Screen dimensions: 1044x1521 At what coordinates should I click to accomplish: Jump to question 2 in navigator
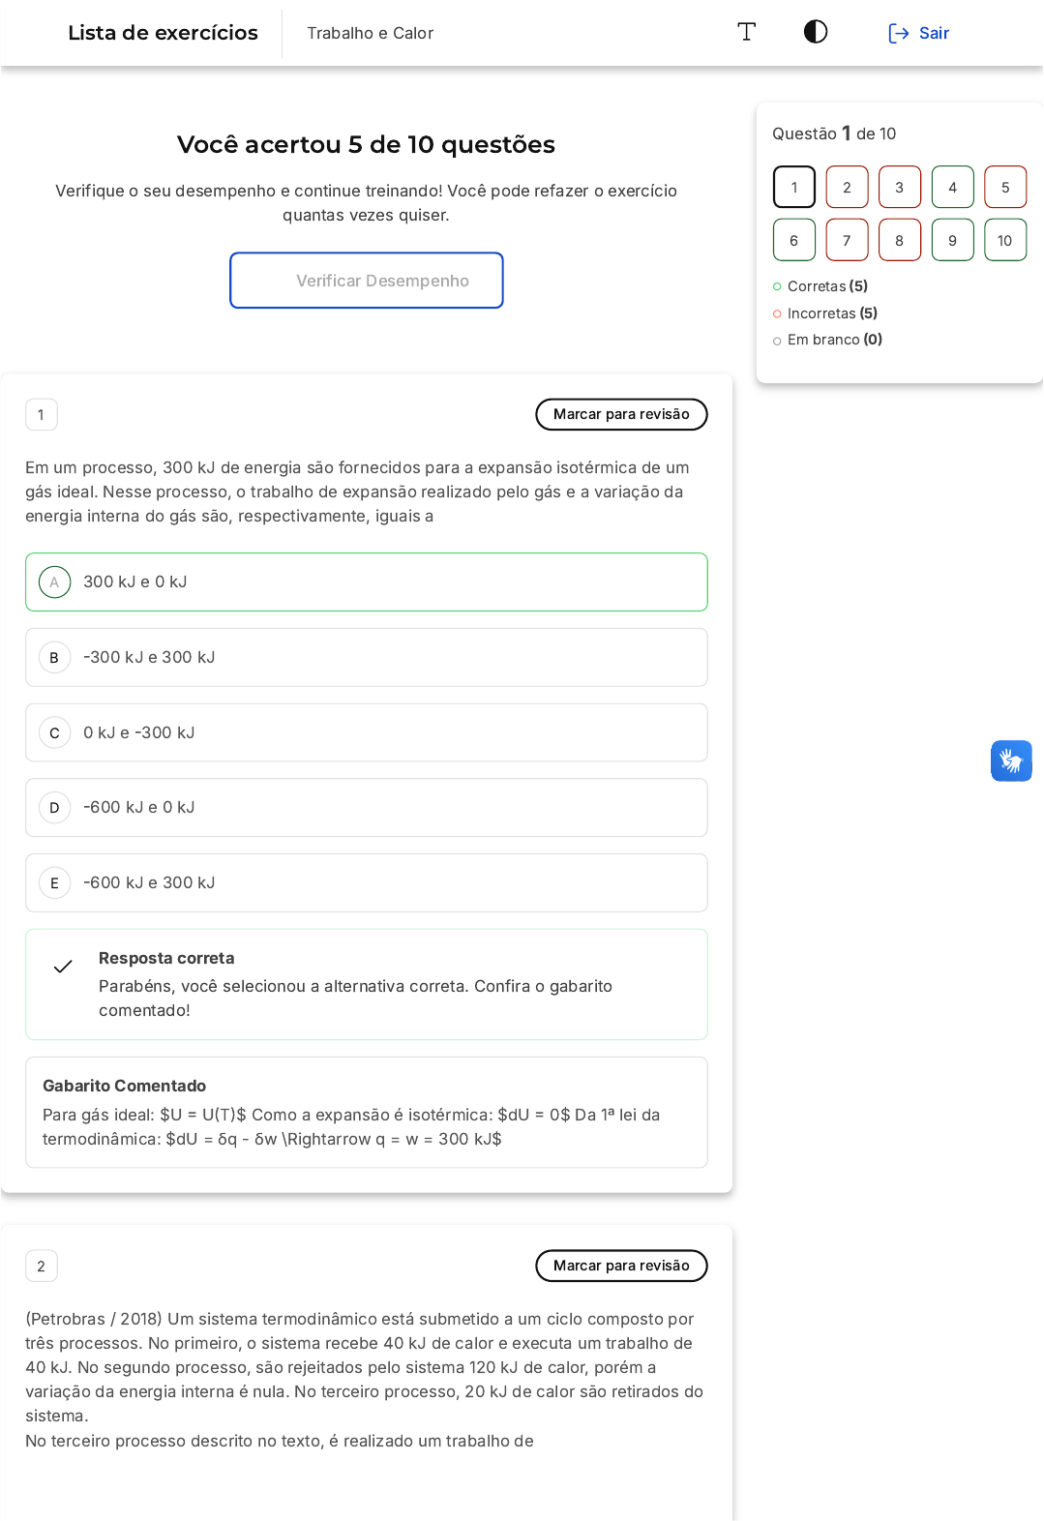pos(847,187)
